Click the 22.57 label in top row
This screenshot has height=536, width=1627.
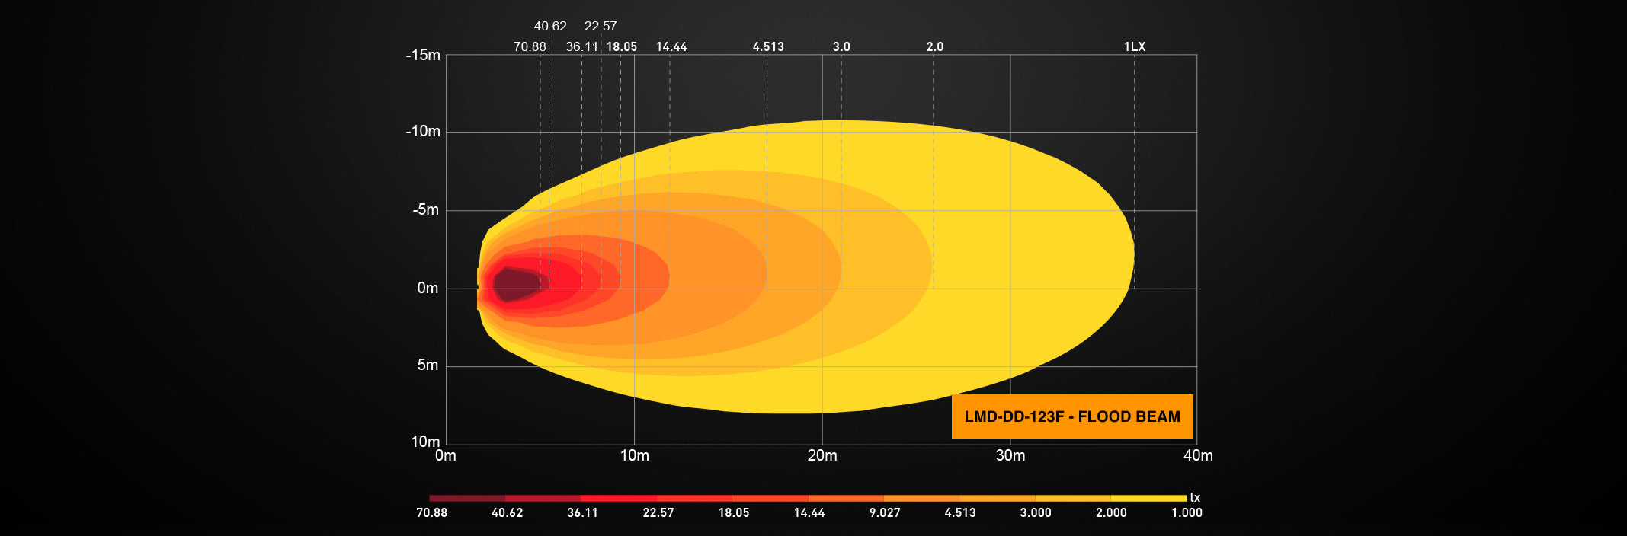(600, 26)
